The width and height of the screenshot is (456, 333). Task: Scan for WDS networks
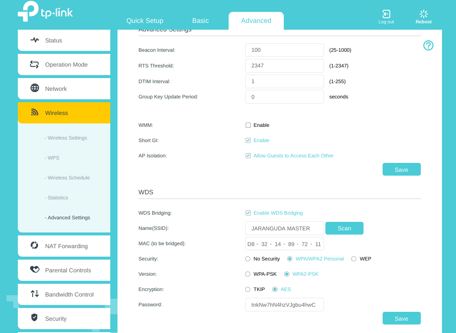pyautogui.click(x=344, y=228)
